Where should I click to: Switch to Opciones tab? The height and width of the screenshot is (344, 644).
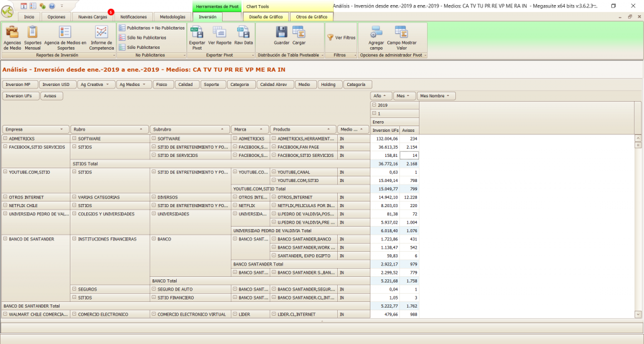(56, 17)
